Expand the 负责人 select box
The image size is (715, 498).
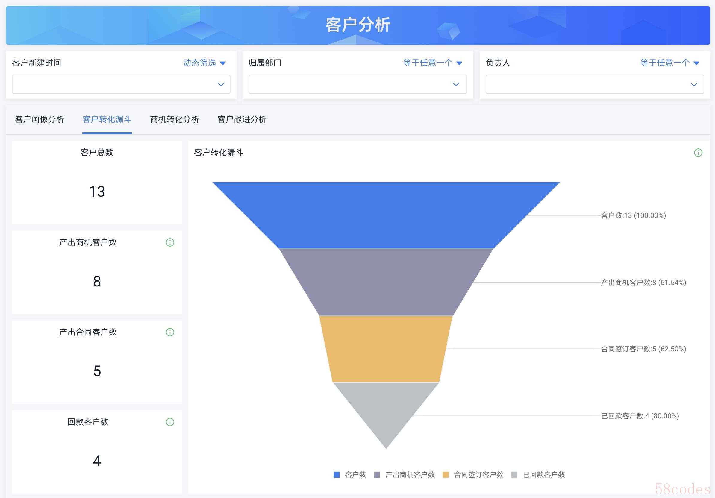(x=594, y=84)
